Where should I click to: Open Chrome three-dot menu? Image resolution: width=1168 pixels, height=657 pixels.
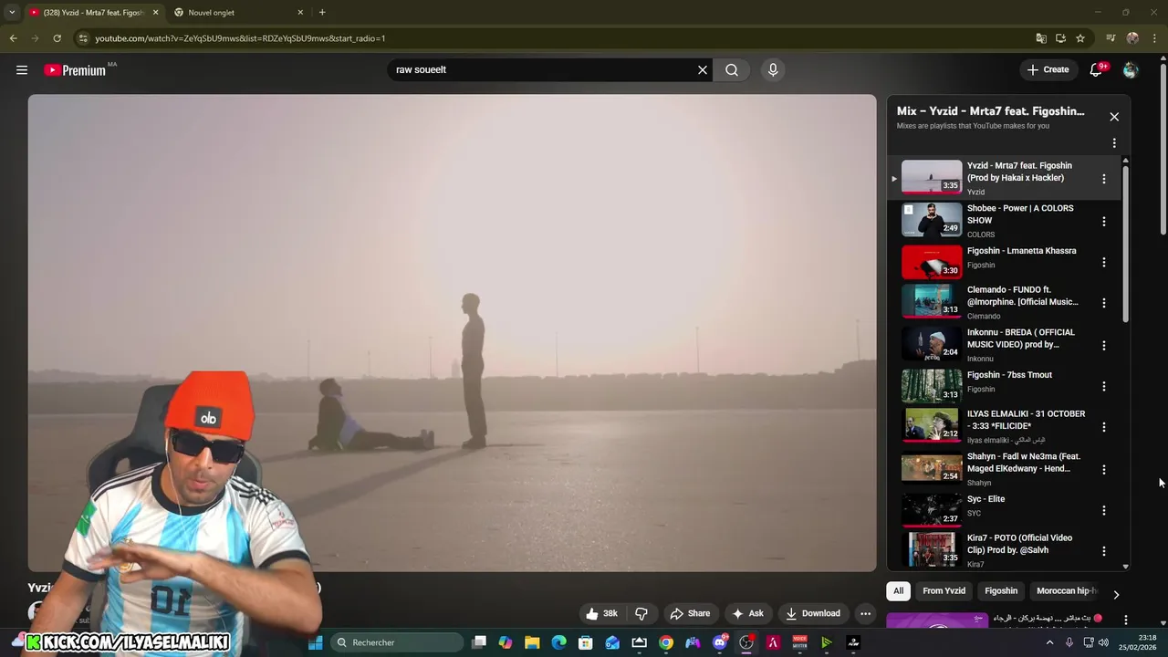coord(1155,38)
